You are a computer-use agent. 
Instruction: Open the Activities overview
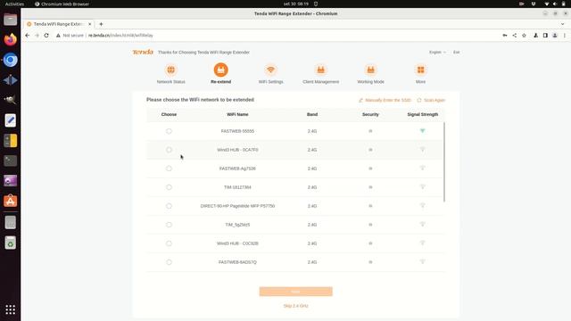(14, 4)
